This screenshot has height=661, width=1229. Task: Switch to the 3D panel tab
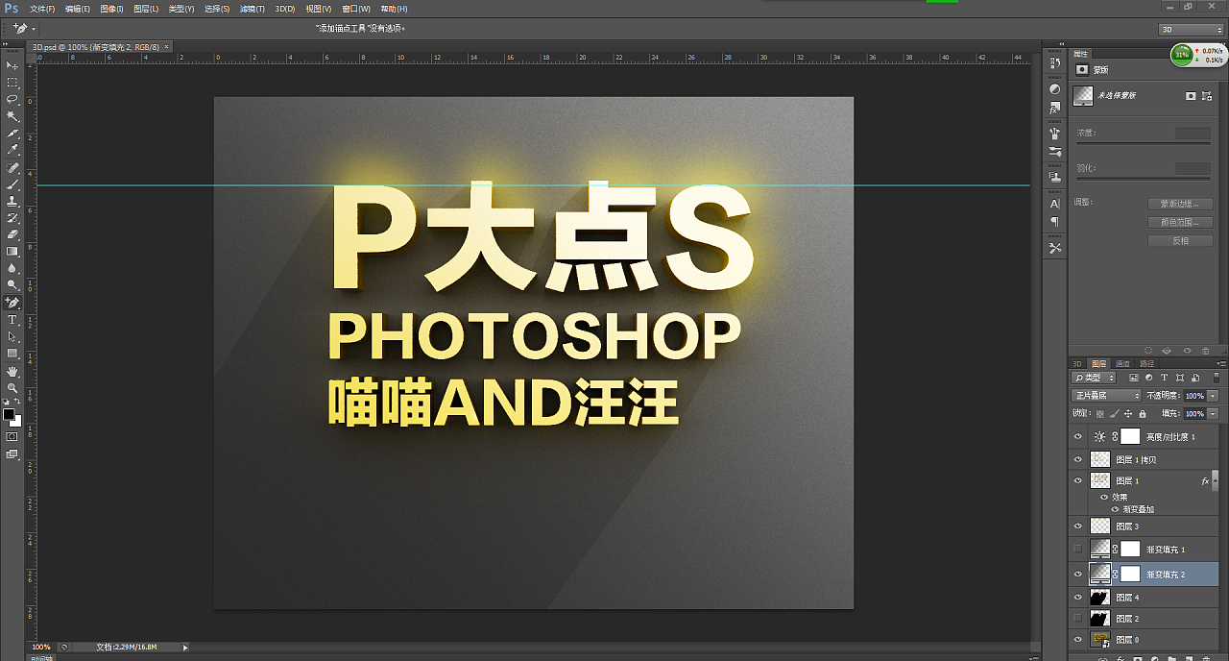click(x=1077, y=364)
